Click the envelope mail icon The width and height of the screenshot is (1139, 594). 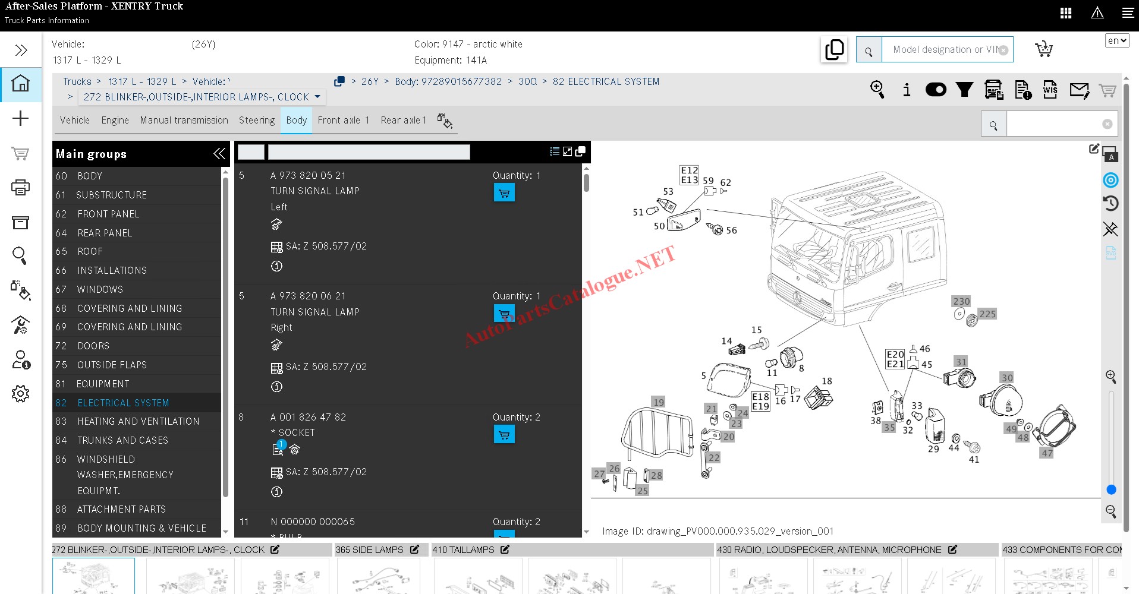click(x=1079, y=90)
